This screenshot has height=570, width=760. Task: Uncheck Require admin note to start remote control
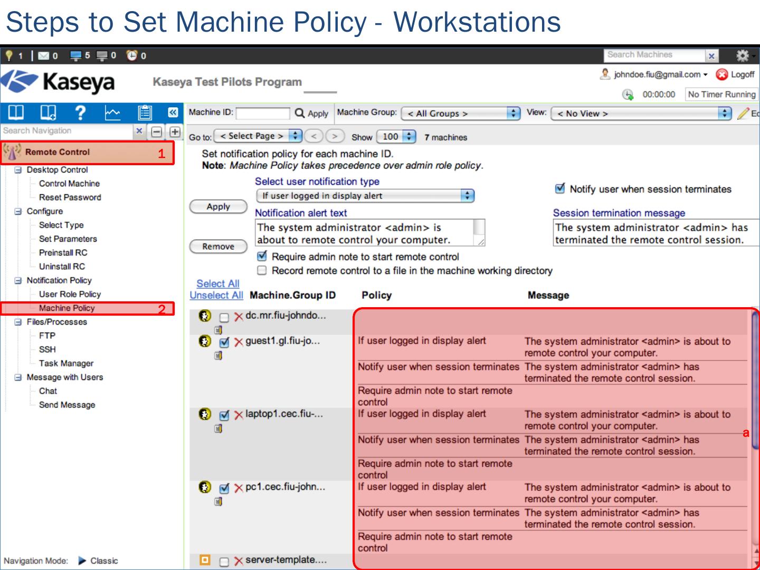pyautogui.click(x=262, y=256)
